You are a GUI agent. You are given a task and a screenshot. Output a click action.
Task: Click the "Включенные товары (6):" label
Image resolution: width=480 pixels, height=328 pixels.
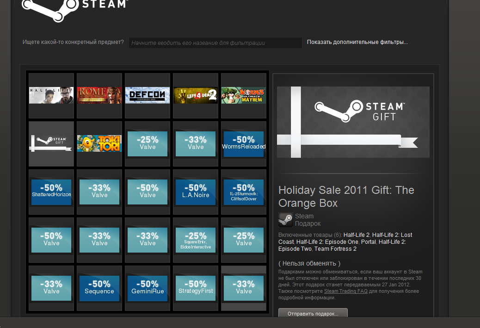point(310,235)
